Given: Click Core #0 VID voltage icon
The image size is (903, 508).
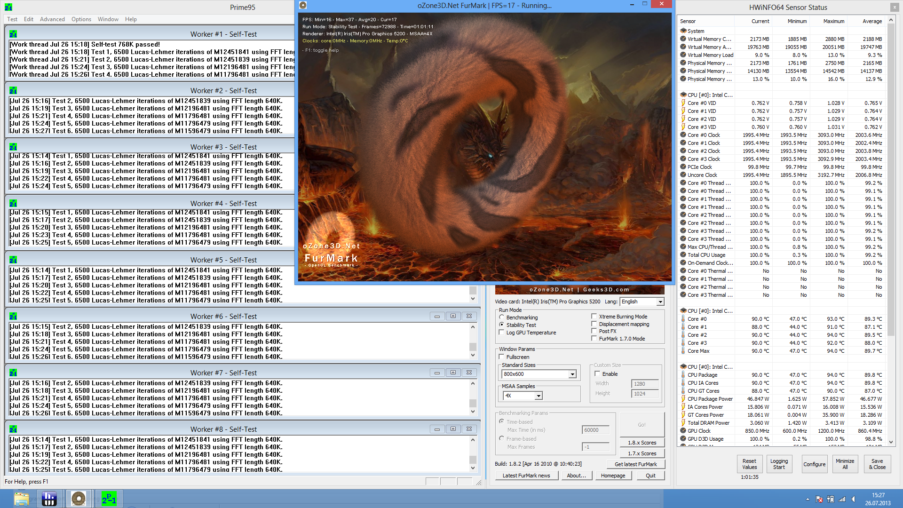Looking at the screenshot, I should coord(683,103).
